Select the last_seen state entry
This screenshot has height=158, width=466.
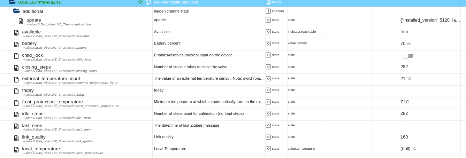pos(32,125)
